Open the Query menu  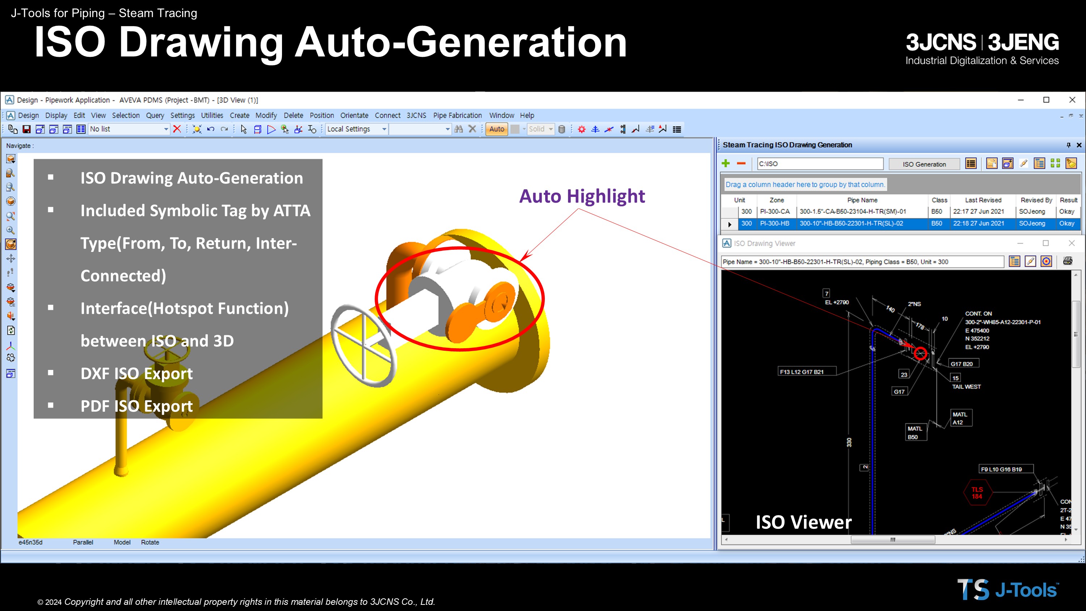click(155, 115)
